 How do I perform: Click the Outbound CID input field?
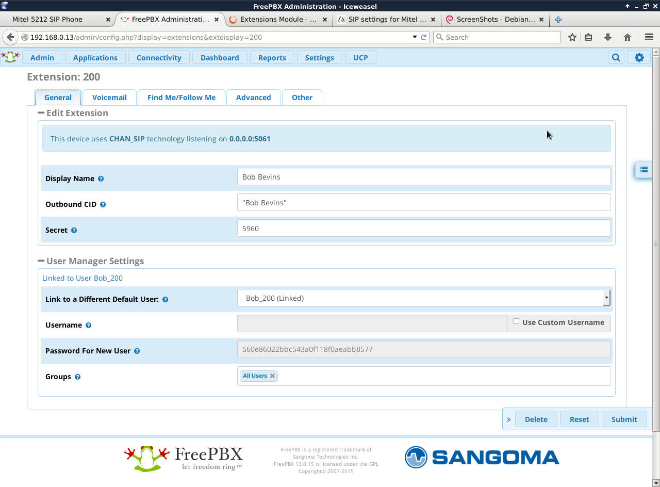(x=424, y=203)
